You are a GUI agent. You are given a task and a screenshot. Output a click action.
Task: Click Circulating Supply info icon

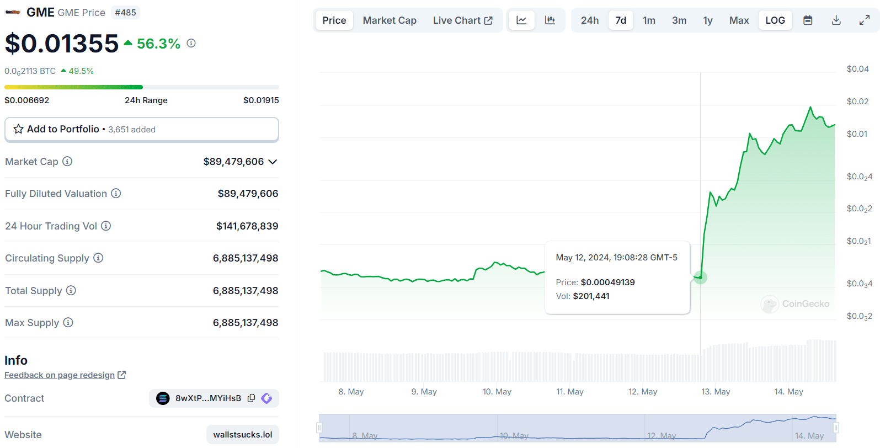coord(98,258)
